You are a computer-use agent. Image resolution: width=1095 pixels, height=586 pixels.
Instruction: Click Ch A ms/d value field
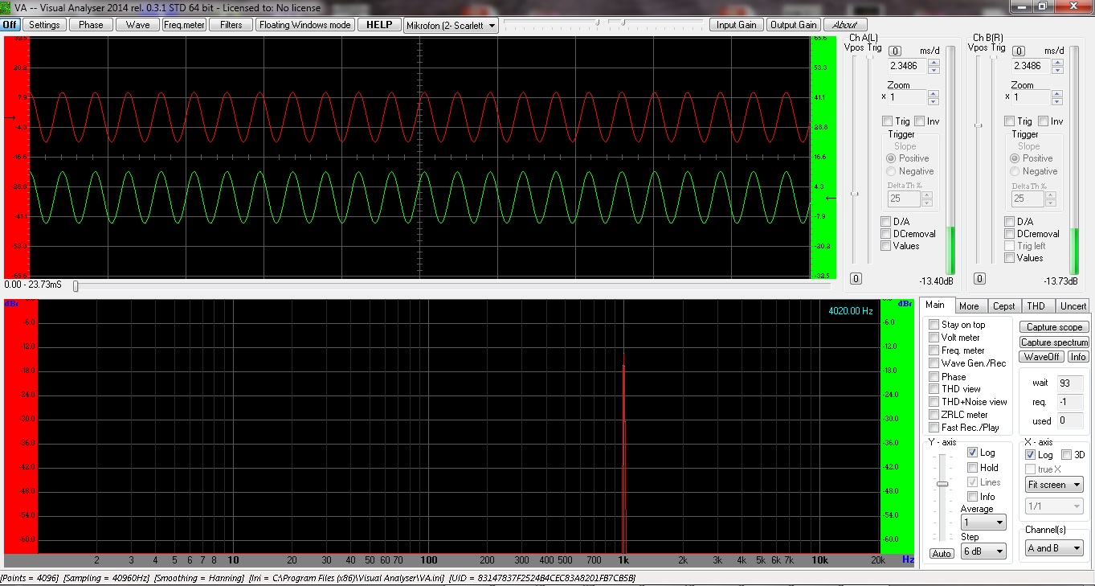(907, 66)
